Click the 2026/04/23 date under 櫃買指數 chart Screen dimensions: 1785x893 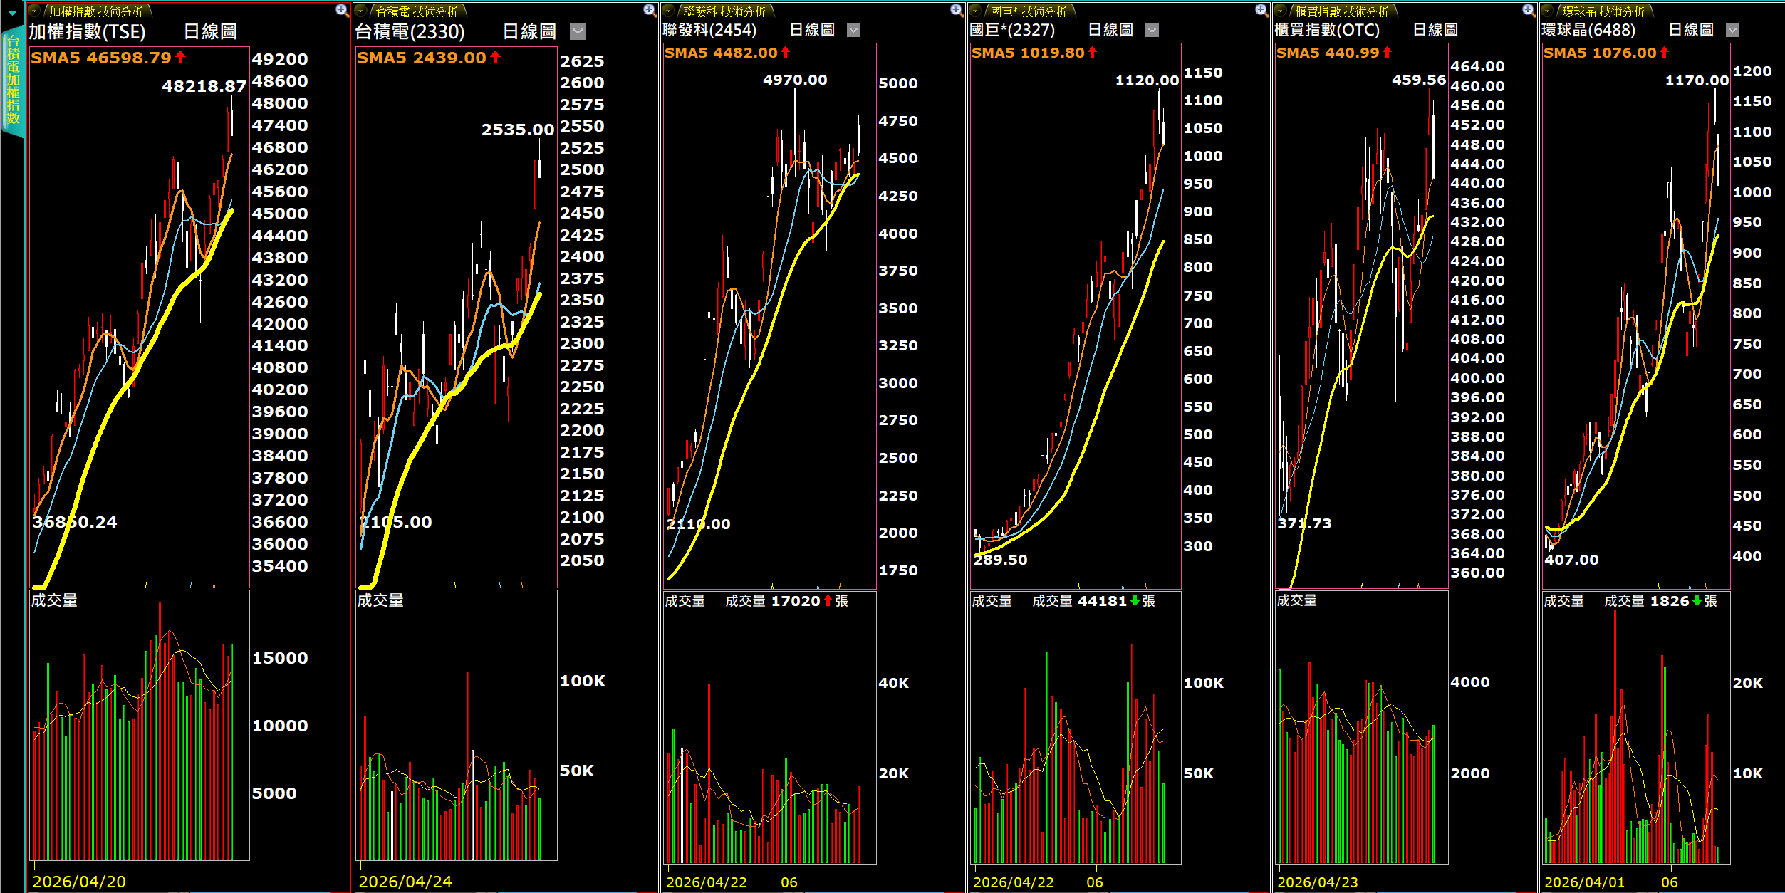[1318, 882]
